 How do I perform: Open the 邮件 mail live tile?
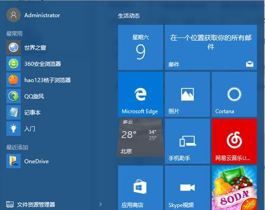pyautogui.click(x=211, y=47)
